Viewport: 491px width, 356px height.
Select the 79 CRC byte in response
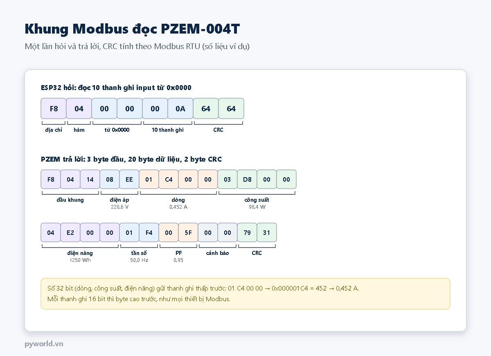coord(247,232)
